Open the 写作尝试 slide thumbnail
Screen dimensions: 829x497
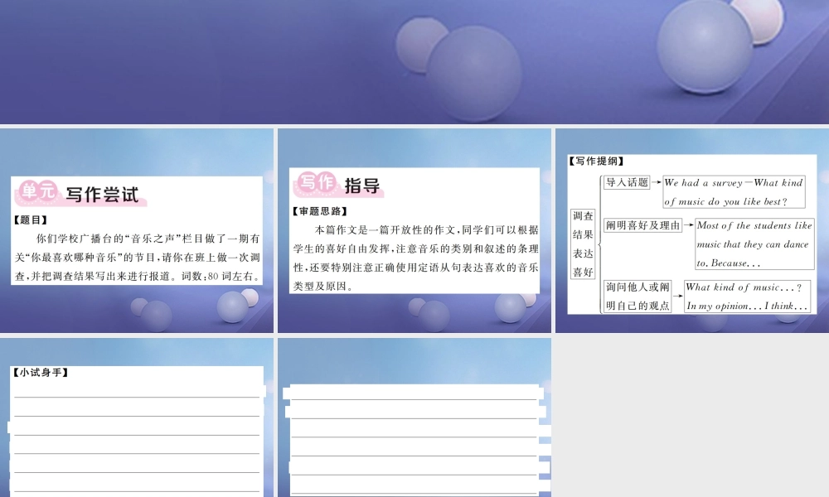coord(137,231)
